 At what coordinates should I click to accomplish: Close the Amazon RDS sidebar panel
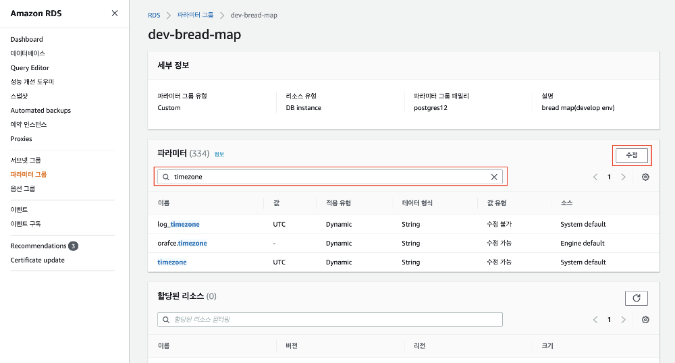pyautogui.click(x=115, y=13)
